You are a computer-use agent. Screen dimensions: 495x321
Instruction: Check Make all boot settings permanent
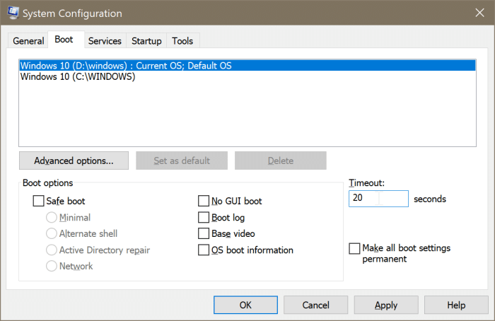click(354, 248)
